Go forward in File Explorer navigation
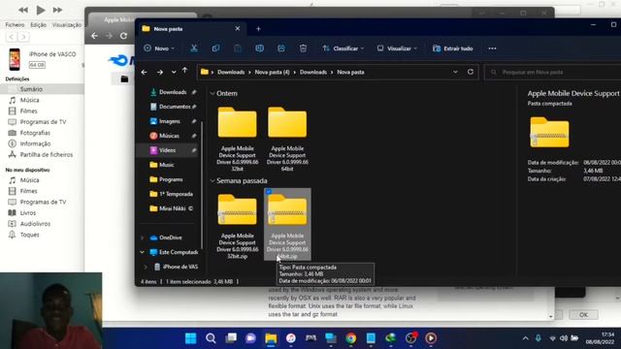Image resolution: width=621 pixels, height=349 pixels. pos(159,72)
